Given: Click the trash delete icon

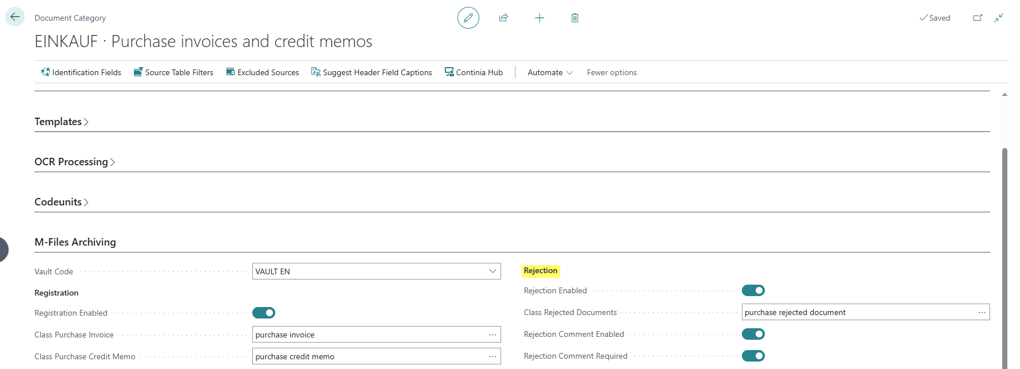Looking at the screenshot, I should [575, 18].
